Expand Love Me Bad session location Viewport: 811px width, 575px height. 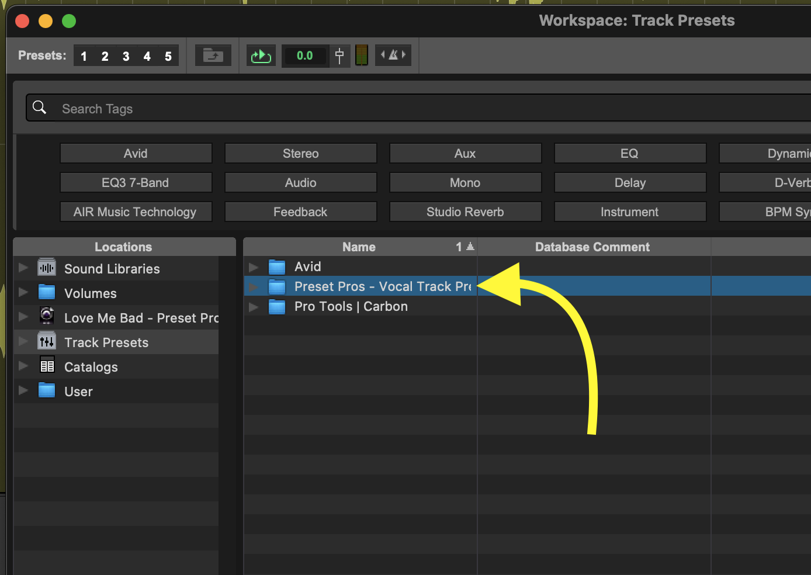point(23,317)
